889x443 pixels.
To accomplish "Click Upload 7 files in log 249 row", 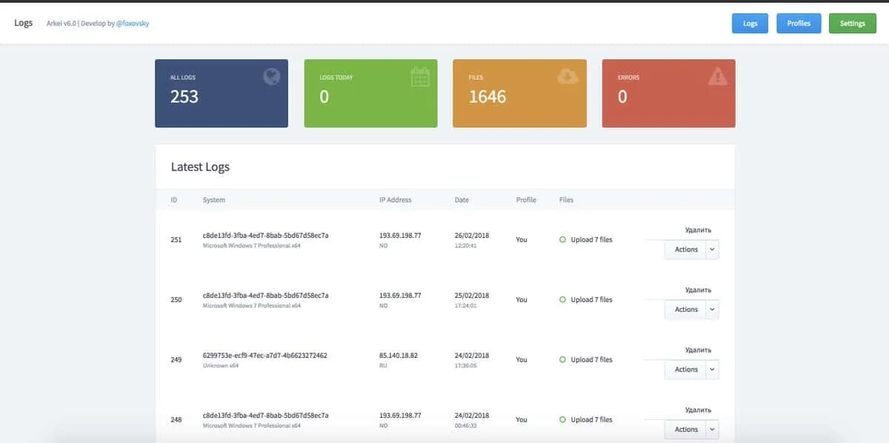I will pyautogui.click(x=592, y=360).
